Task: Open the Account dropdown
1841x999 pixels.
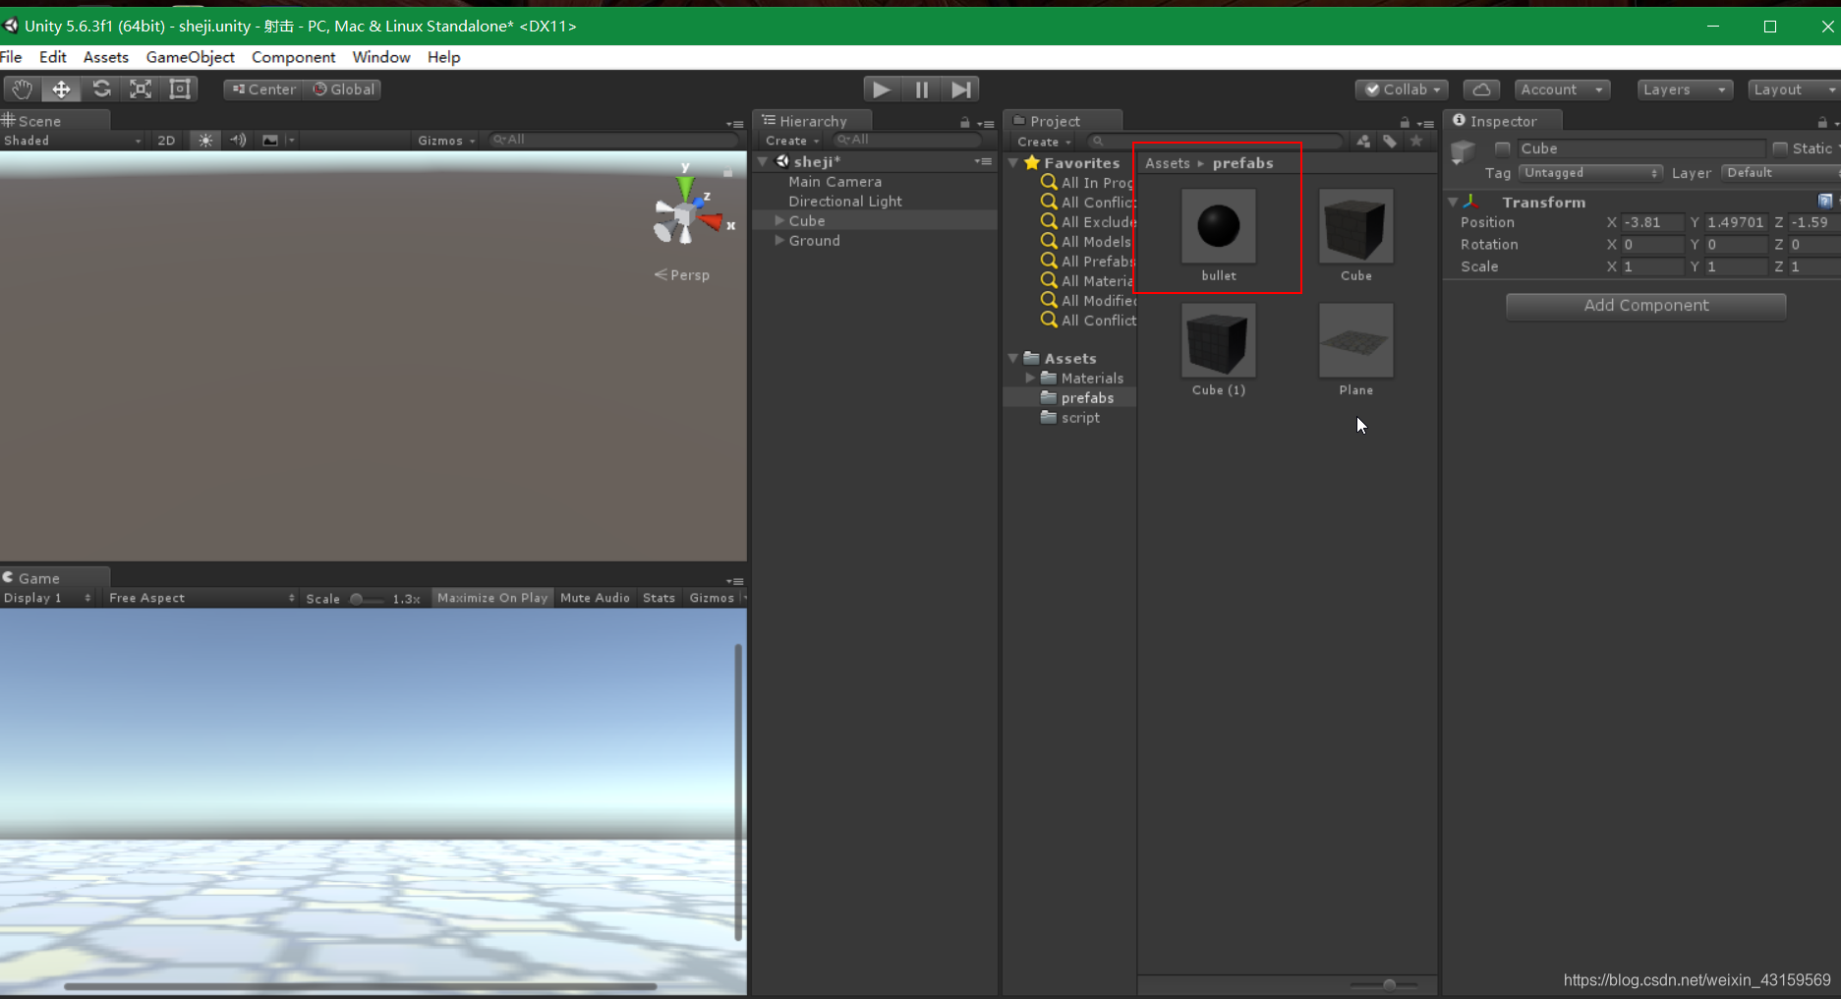Action: pos(1562,89)
